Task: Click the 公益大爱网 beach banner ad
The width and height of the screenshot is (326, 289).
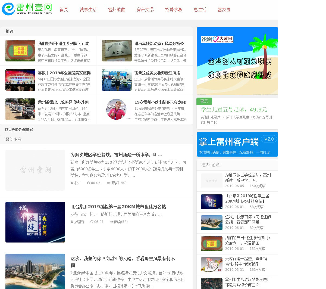Action: [237, 61]
